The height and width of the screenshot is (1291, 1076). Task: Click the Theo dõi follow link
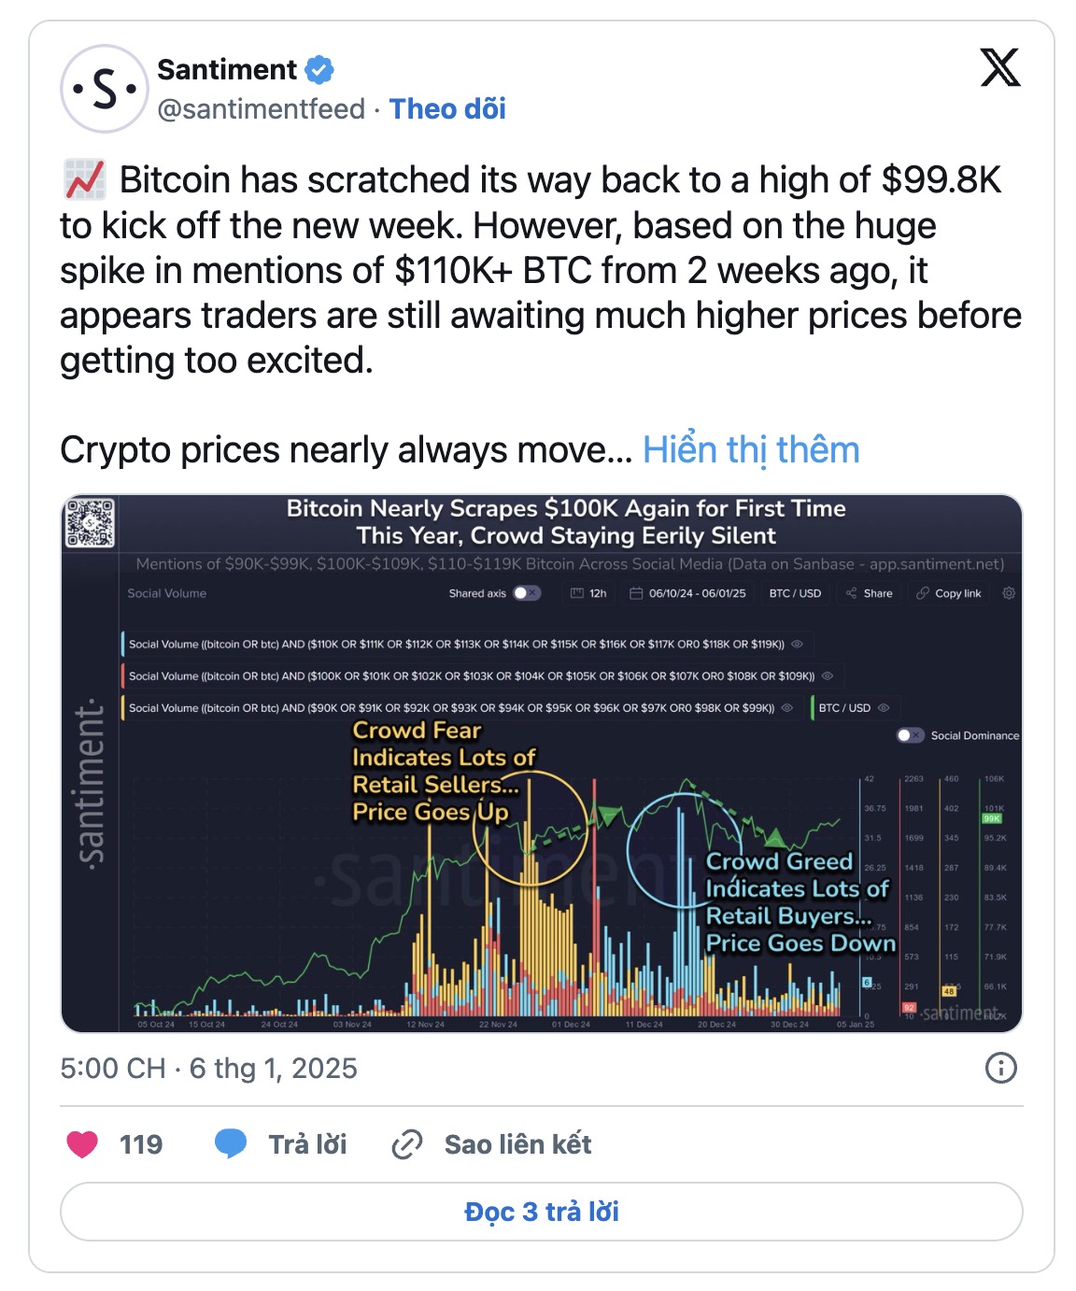point(447,109)
